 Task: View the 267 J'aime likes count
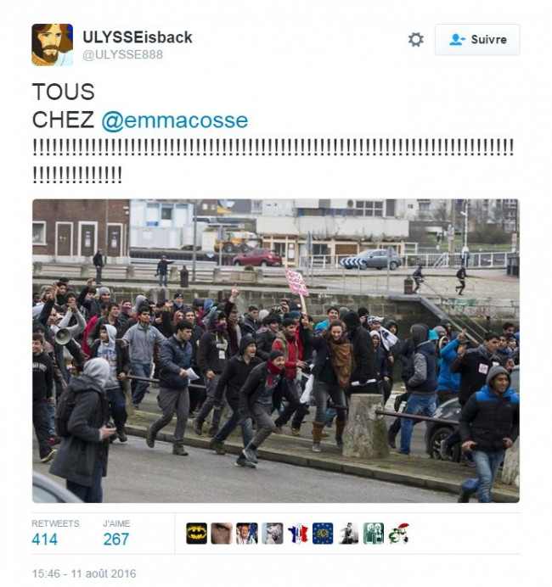(x=116, y=539)
